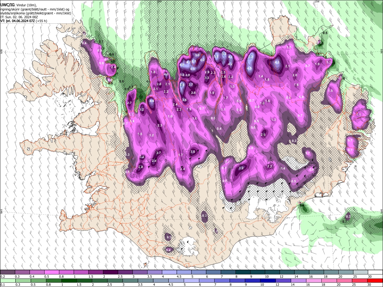Click the '0.2' label on snow scale
383x287 pixels.
(x=3, y=277)
